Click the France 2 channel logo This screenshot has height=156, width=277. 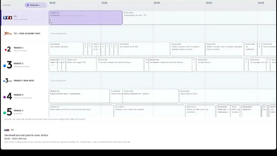pyautogui.click(x=8, y=49)
